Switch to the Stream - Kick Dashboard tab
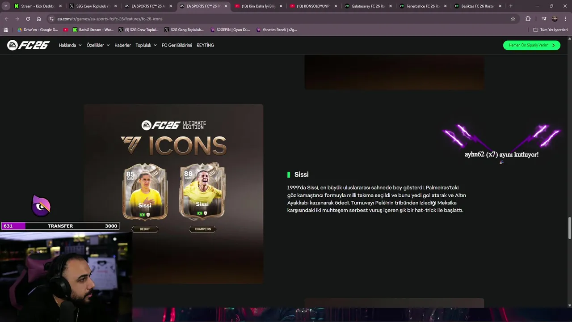Viewport: 572px width, 322px height. (38, 6)
